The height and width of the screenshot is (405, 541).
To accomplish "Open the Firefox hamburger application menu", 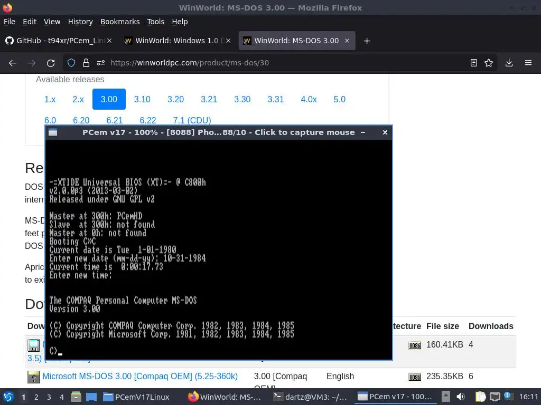I will click(528, 63).
